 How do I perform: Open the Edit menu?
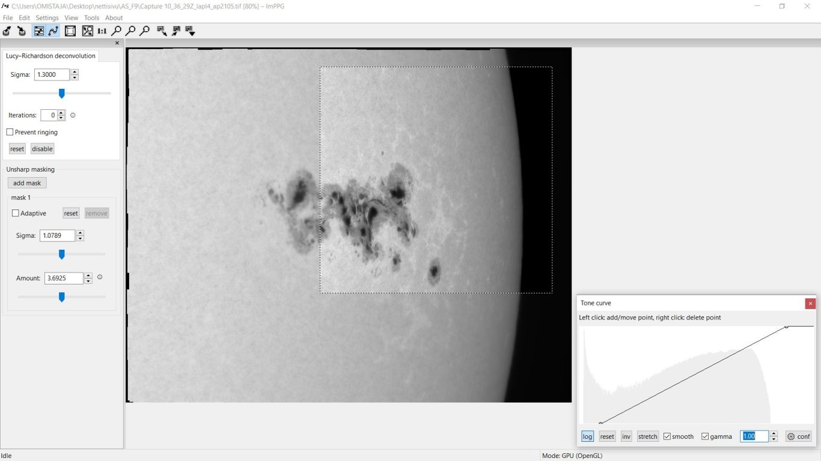coord(24,18)
